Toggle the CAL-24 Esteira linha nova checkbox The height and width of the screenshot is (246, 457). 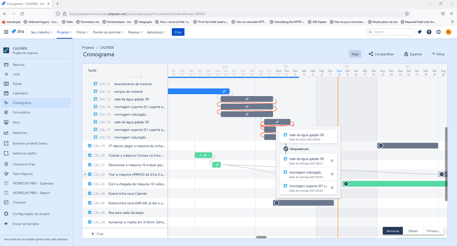pos(90,193)
